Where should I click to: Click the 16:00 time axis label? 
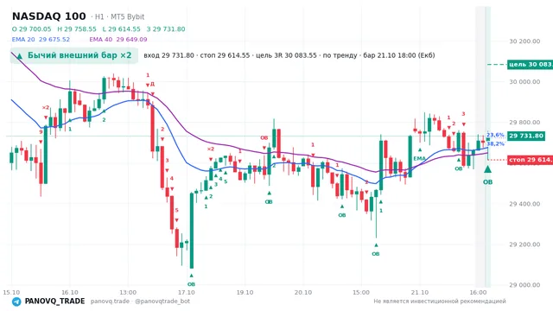tap(478, 292)
